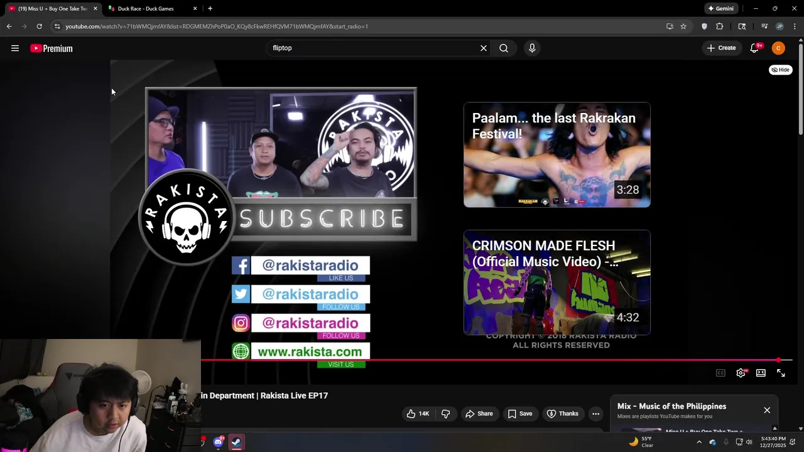Start voice search with the microphone
This screenshot has height=452, width=804.
click(x=532, y=48)
